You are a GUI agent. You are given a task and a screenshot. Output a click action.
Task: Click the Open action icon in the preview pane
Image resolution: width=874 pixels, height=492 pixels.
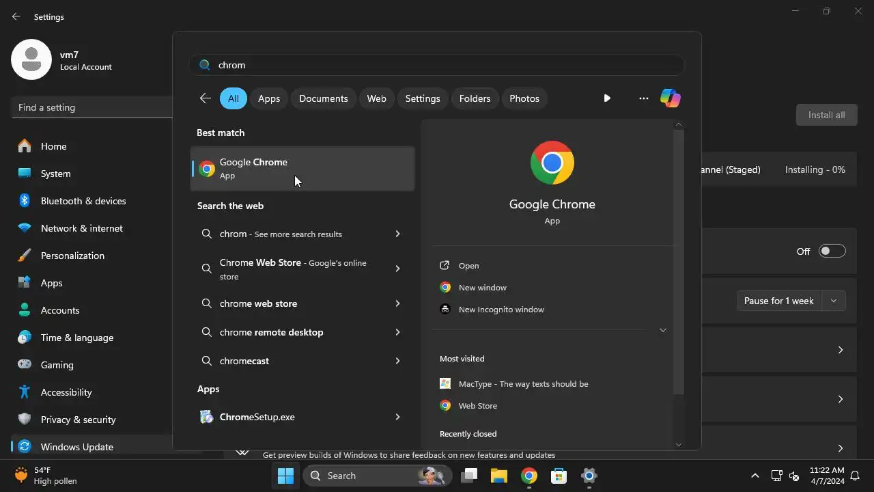[445, 266]
